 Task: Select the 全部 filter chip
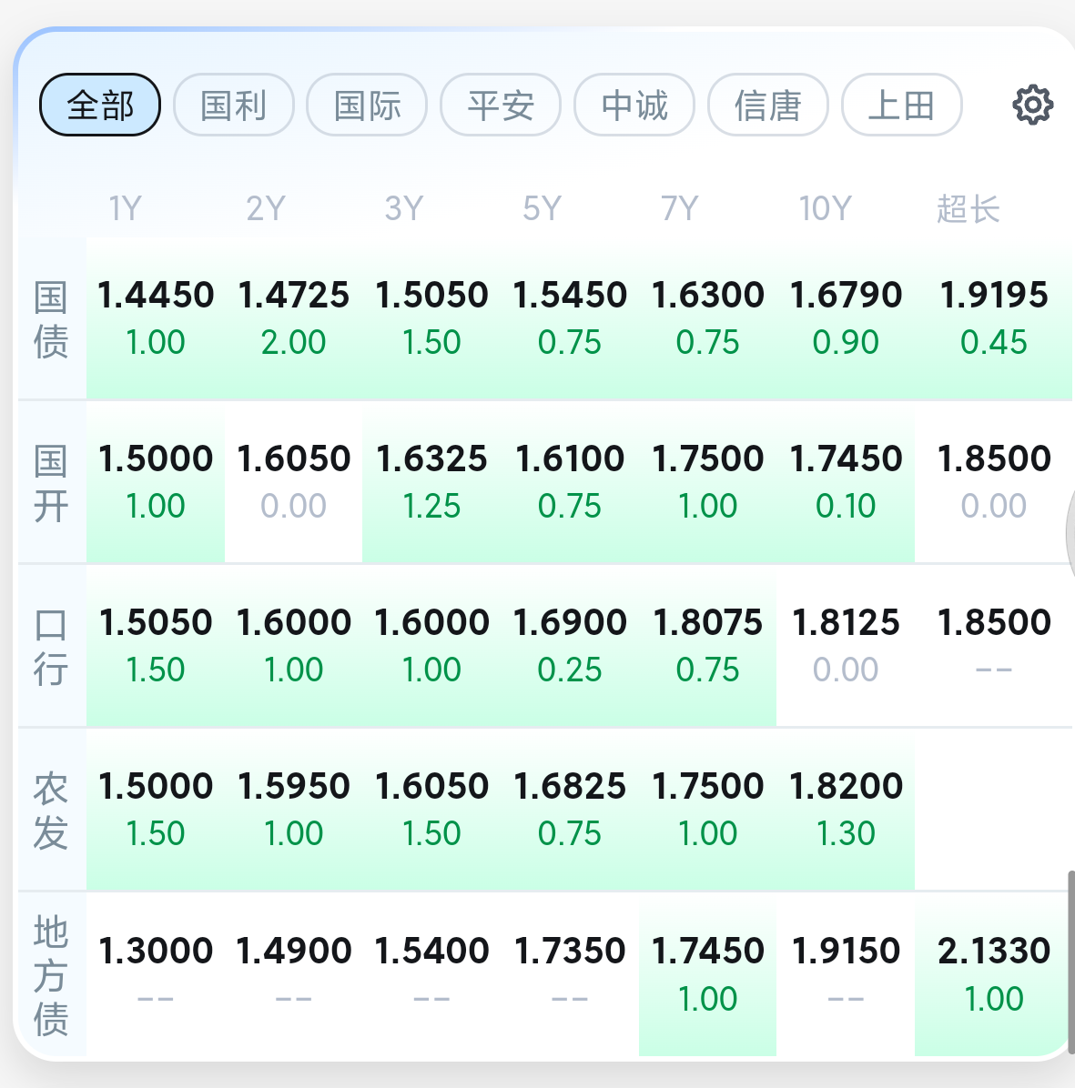click(x=100, y=105)
